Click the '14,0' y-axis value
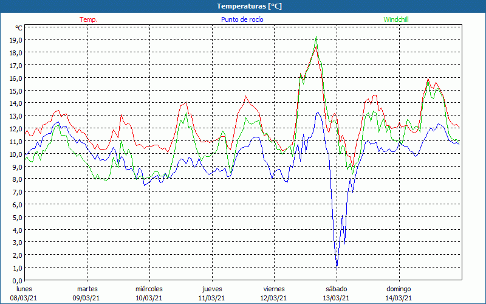Image resolution: width=486 pixels, height=304 pixels. [16, 103]
